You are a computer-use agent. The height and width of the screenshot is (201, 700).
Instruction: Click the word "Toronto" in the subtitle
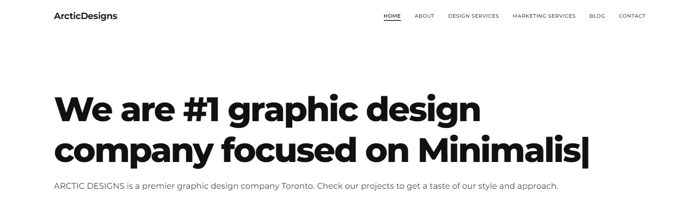point(298,186)
